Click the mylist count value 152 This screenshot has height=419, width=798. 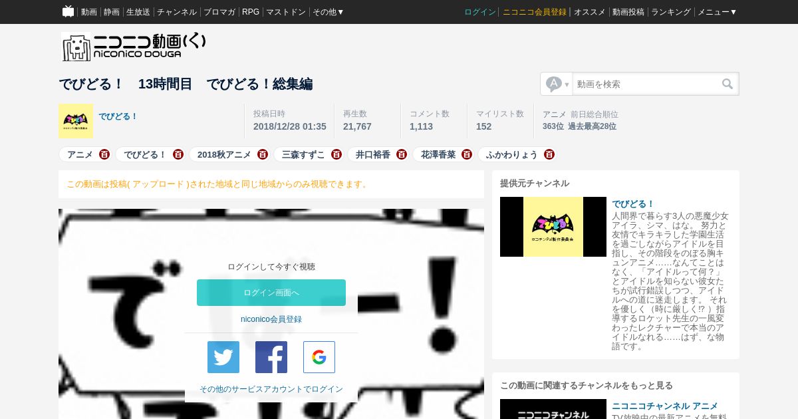[483, 126]
